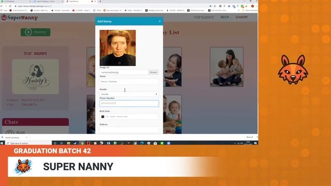Open EDIT in the navbar
The image size is (331, 186).
[224, 17]
